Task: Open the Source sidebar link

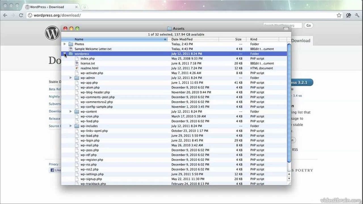Action: (x=54, y=126)
